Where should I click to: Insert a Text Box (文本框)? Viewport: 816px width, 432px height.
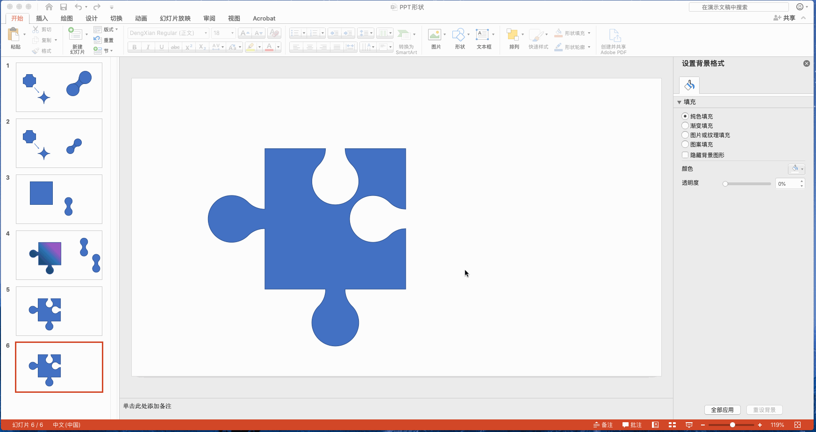click(482, 35)
